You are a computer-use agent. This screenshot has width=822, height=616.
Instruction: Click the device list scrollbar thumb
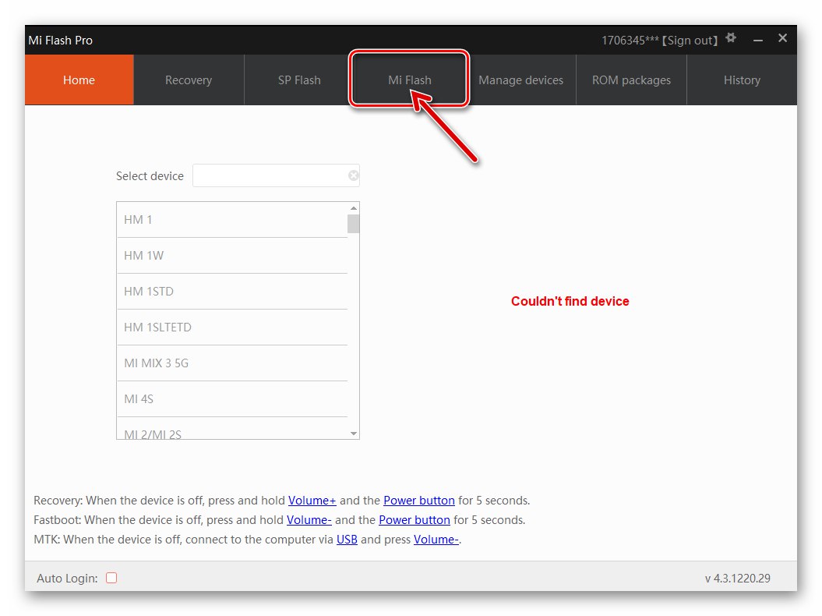tap(353, 224)
